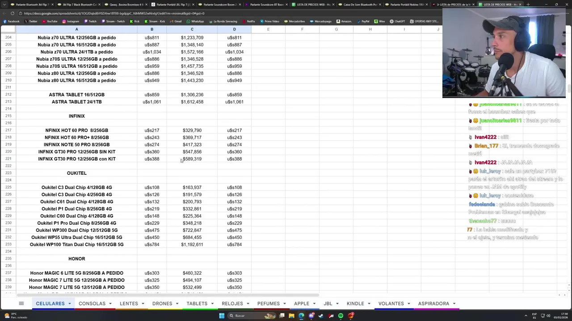Open the VOLANTES sheet tab dropdown arrow
Image resolution: width=572 pixels, height=321 pixels.
pyautogui.click(x=409, y=304)
